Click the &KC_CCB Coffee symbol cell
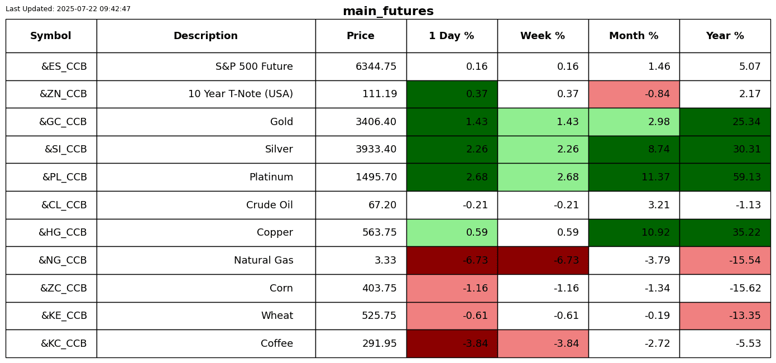This screenshot has height=363, width=776. pos(51,343)
